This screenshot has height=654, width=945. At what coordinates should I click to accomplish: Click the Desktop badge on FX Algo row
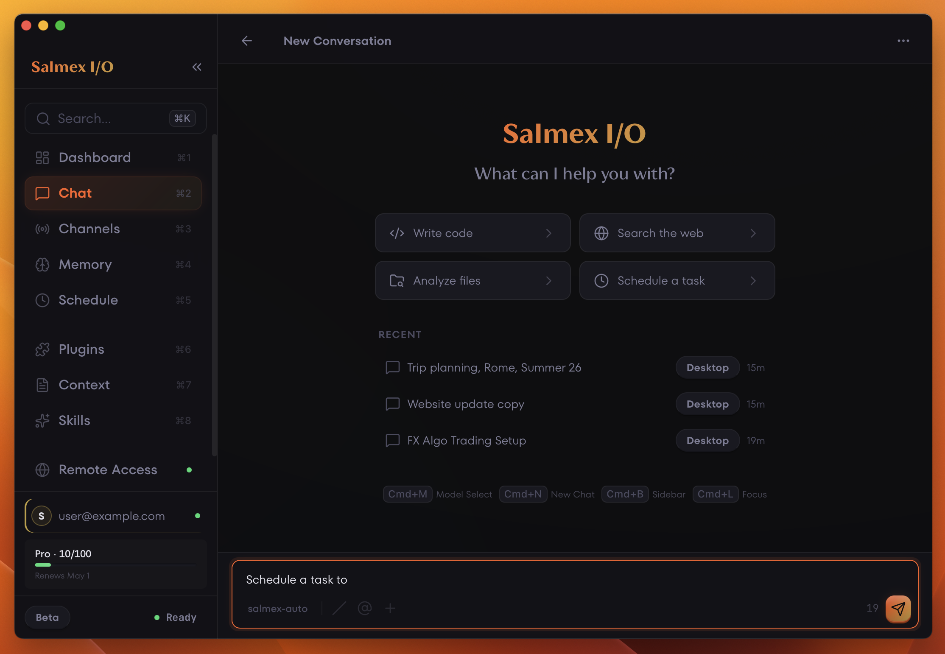707,440
